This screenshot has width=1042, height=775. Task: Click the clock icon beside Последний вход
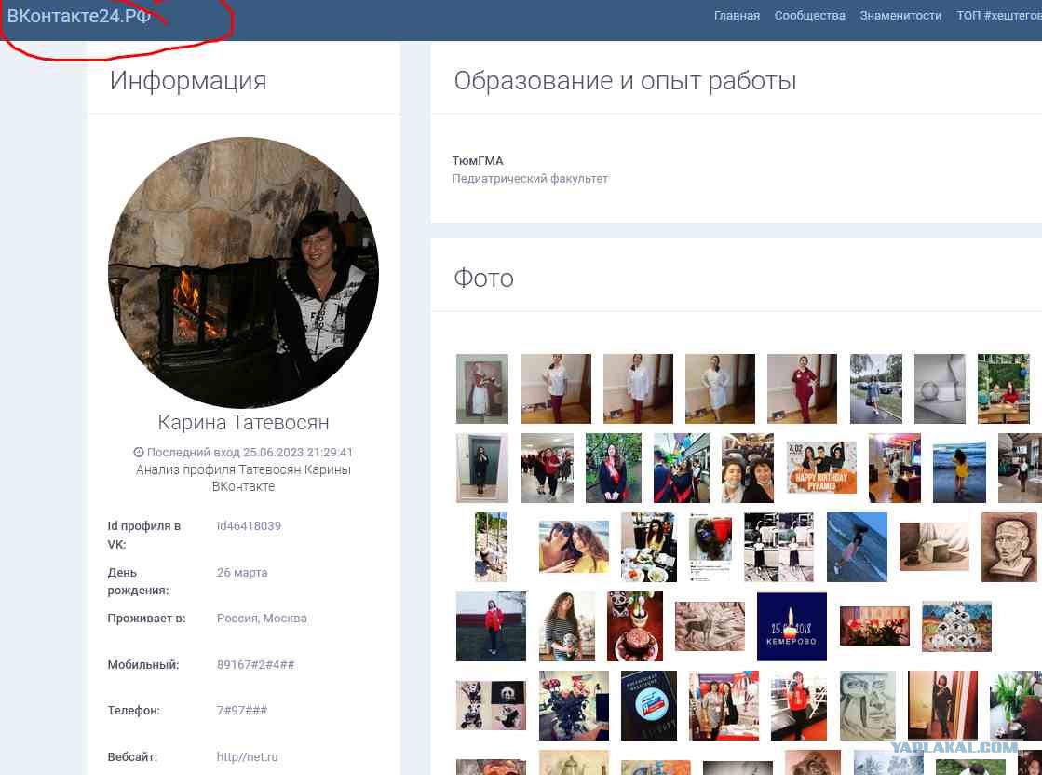coord(139,453)
